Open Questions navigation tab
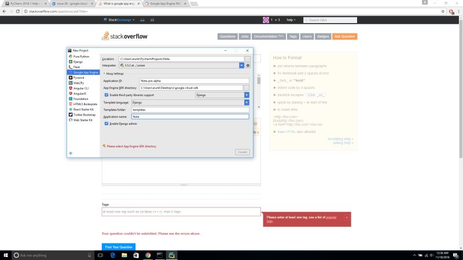463x260 pixels. (x=227, y=36)
